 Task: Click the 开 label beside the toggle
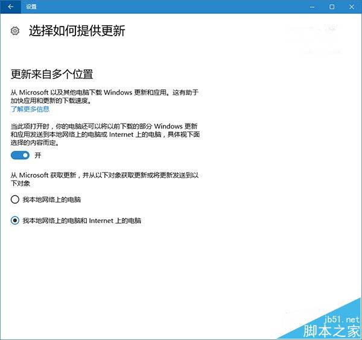point(38,156)
